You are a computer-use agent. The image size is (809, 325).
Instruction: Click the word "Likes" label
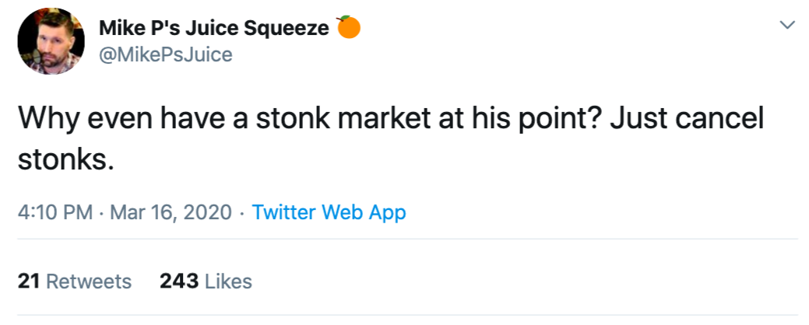(228, 281)
